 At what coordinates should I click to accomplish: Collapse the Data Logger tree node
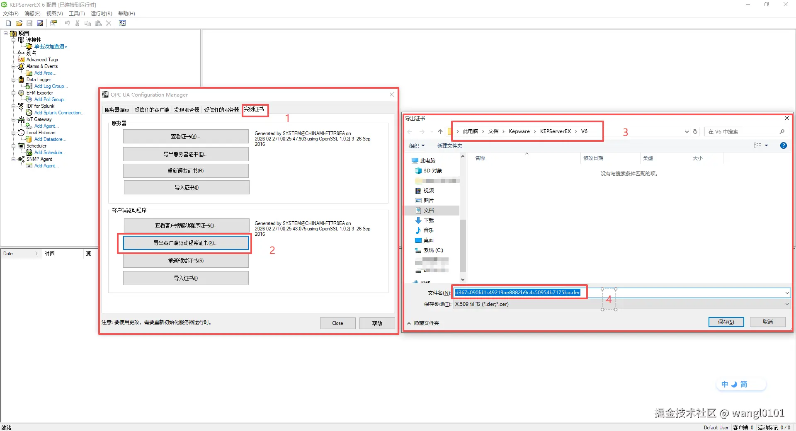[13, 80]
